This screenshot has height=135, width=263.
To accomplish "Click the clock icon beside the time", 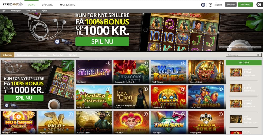I will [210, 5].
